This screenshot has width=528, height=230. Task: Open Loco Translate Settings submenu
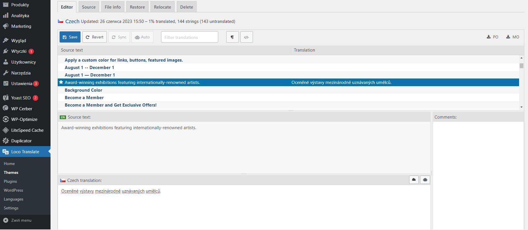pyautogui.click(x=11, y=208)
